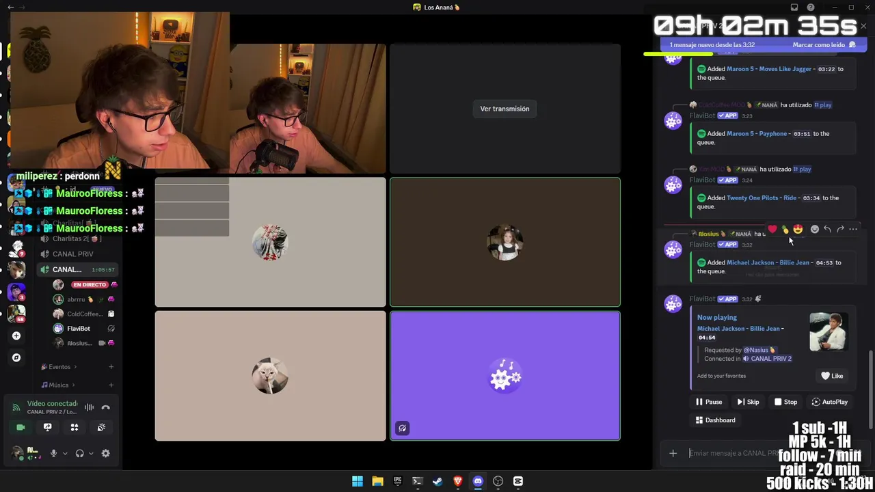
Task: Open microphone input options arrow
Action: [65, 453]
